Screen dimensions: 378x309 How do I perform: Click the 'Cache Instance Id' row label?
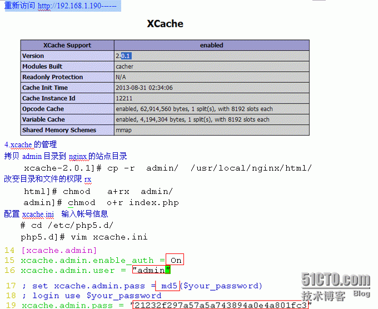49,98
